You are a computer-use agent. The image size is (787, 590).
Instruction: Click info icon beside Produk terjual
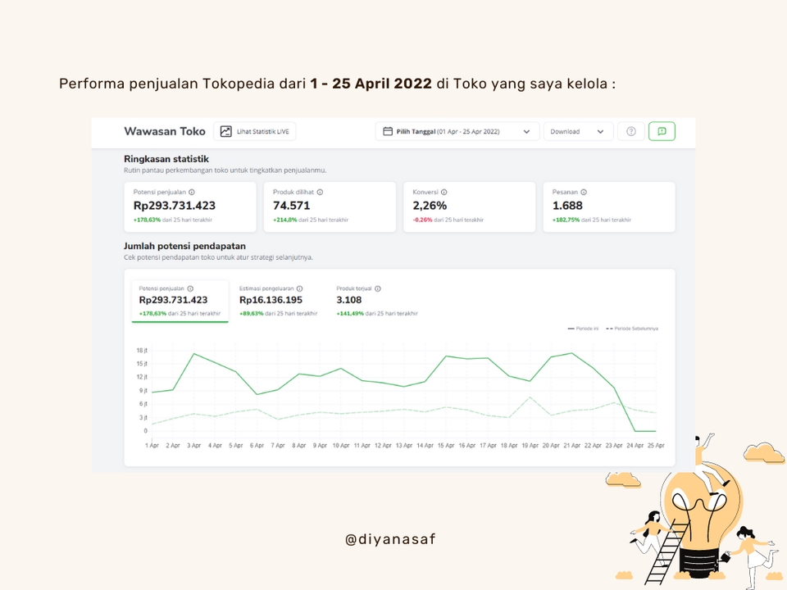[378, 288]
